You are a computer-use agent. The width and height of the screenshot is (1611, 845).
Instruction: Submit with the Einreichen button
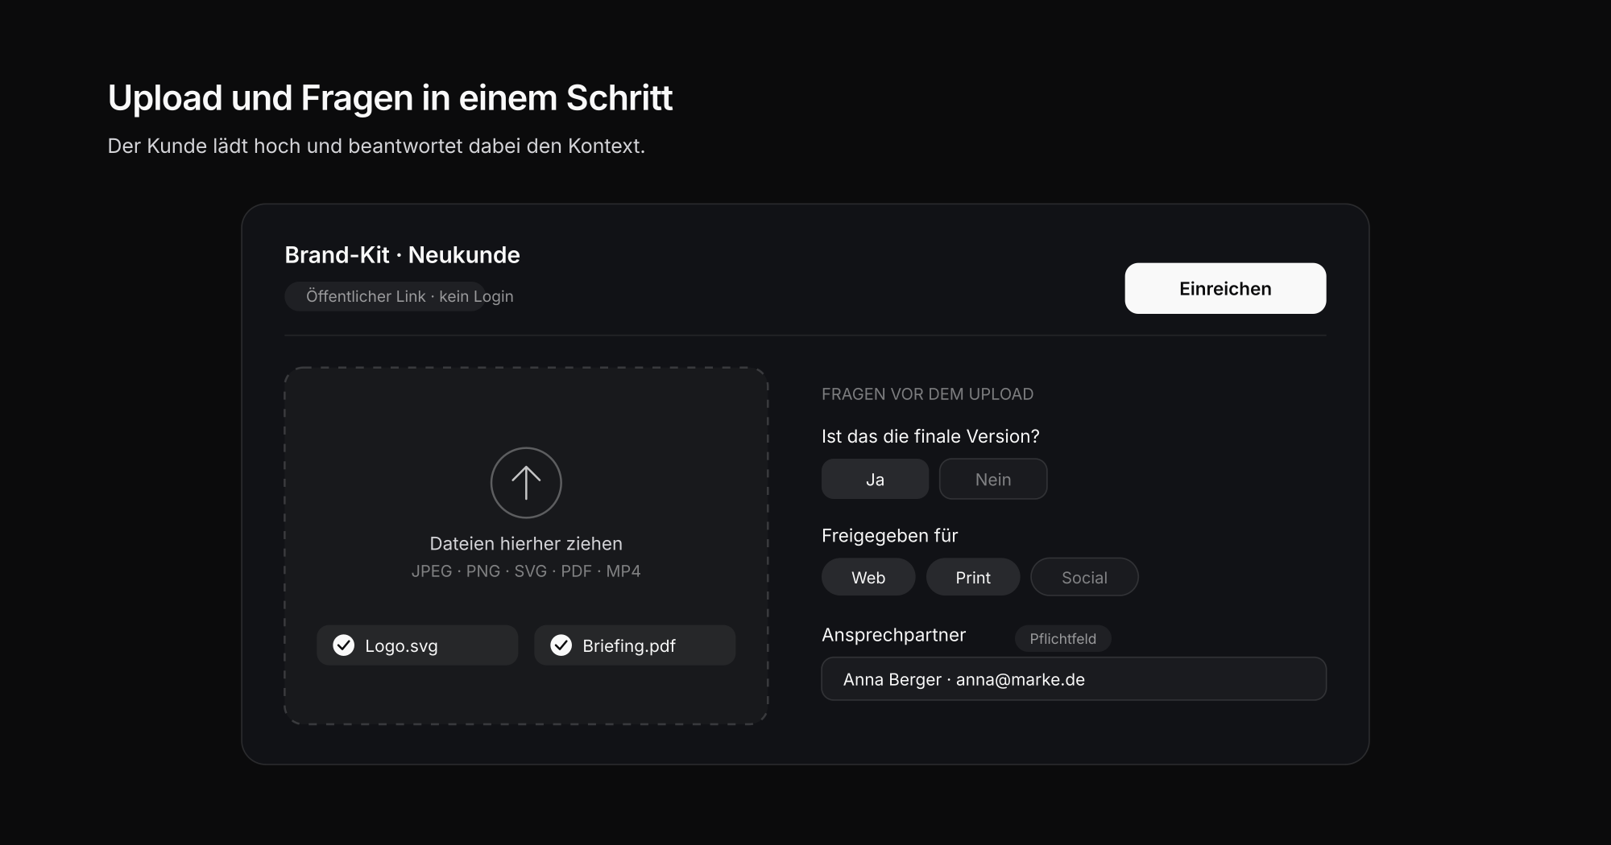pyautogui.click(x=1225, y=288)
